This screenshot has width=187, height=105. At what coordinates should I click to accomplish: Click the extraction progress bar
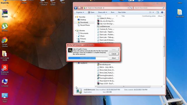[x=88, y=58]
